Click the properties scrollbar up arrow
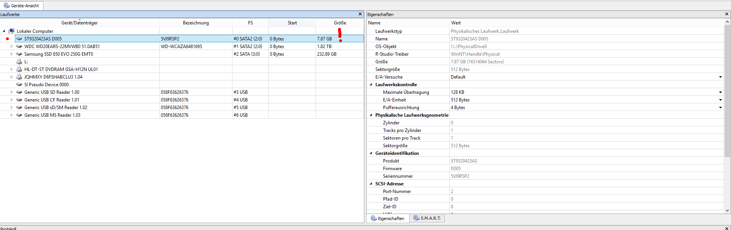This screenshot has width=731, height=230. [727, 22]
